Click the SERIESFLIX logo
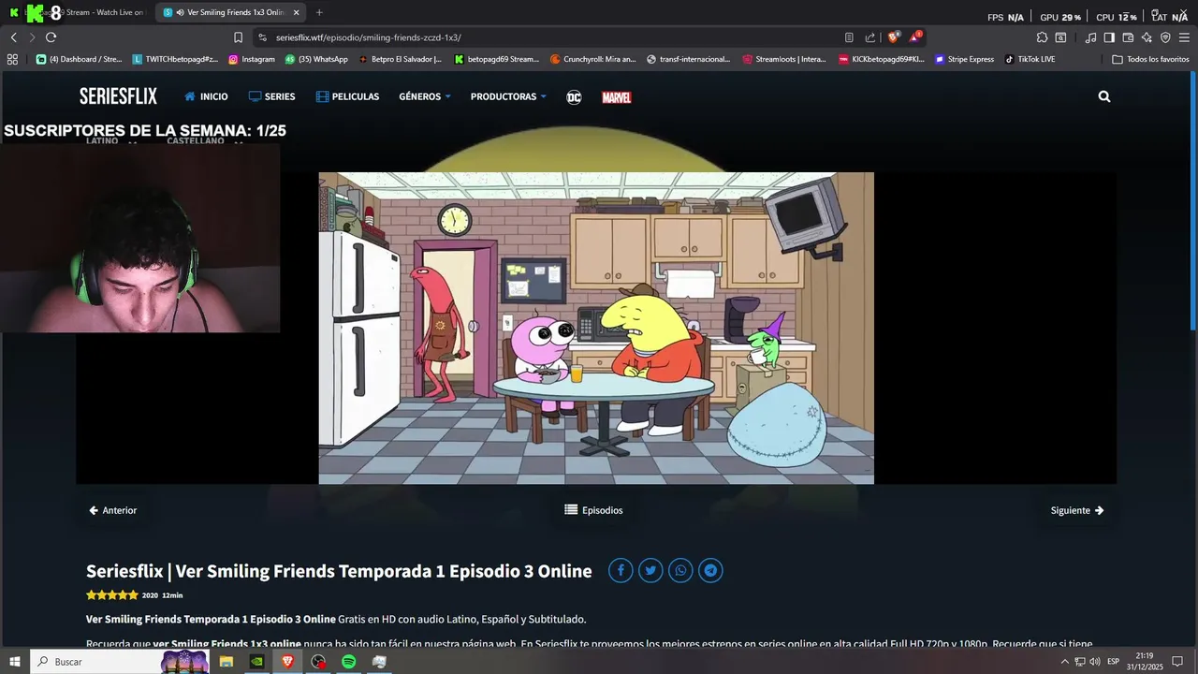The width and height of the screenshot is (1198, 674). pyautogui.click(x=118, y=96)
